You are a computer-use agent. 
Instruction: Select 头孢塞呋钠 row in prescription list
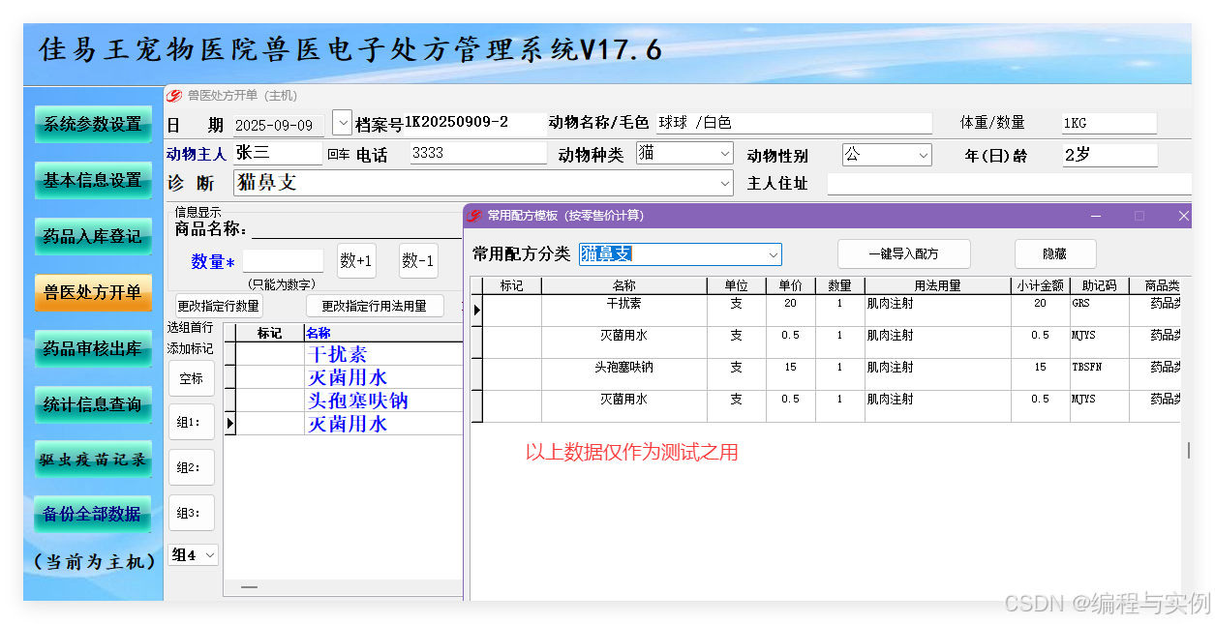[x=344, y=401]
